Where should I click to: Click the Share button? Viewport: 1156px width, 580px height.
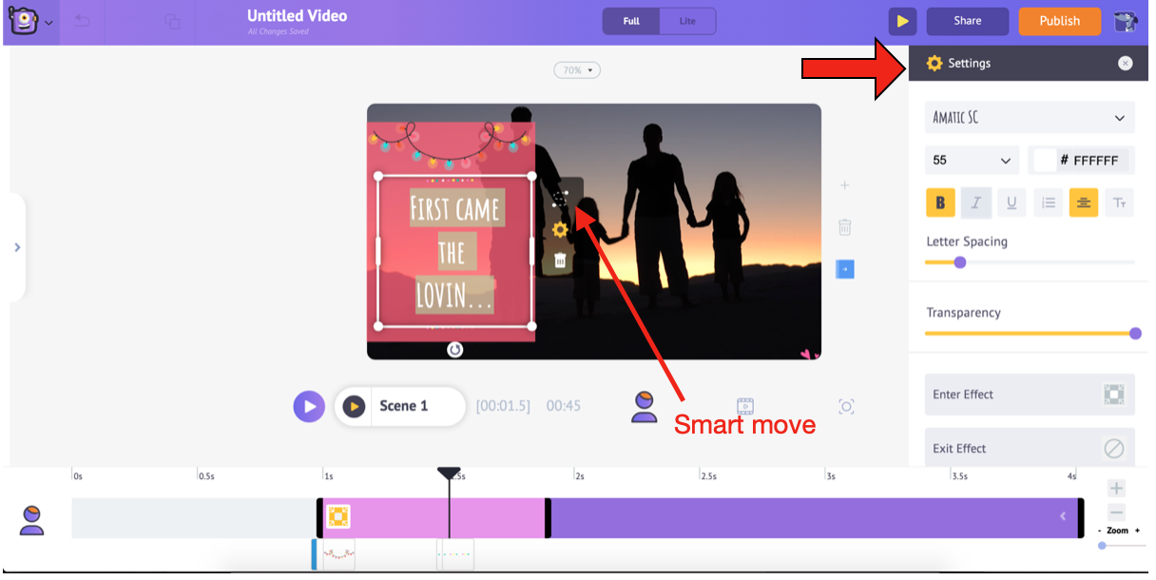(967, 21)
